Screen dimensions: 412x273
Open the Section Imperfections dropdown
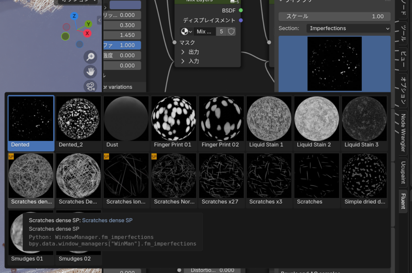pyautogui.click(x=348, y=29)
